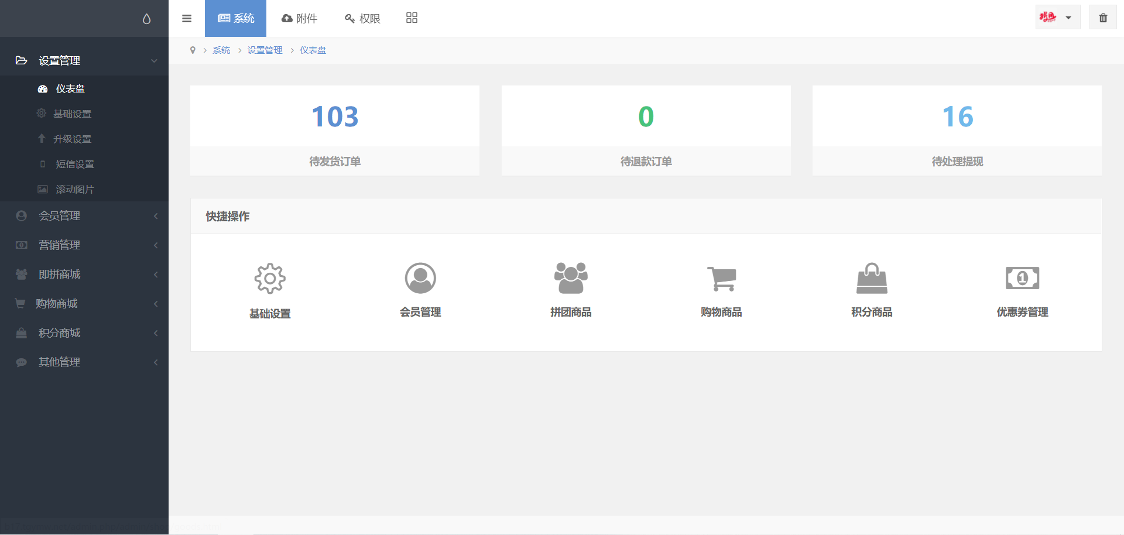This screenshot has width=1124, height=535.
Task: Open the 购物商品 shopping cart shortcut
Action: tap(721, 278)
